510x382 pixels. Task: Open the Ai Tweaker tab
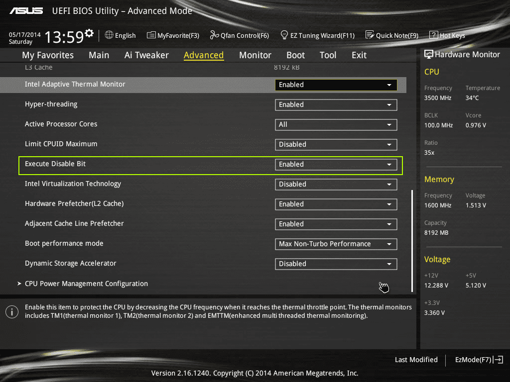click(x=146, y=55)
